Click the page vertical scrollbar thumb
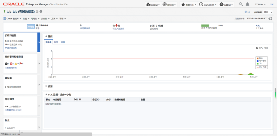The width and height of the screenshot is (277, 136). point(275,92)
